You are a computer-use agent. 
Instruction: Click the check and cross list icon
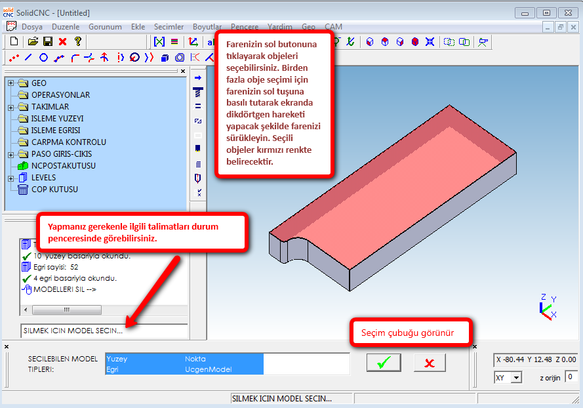(198, 192)
